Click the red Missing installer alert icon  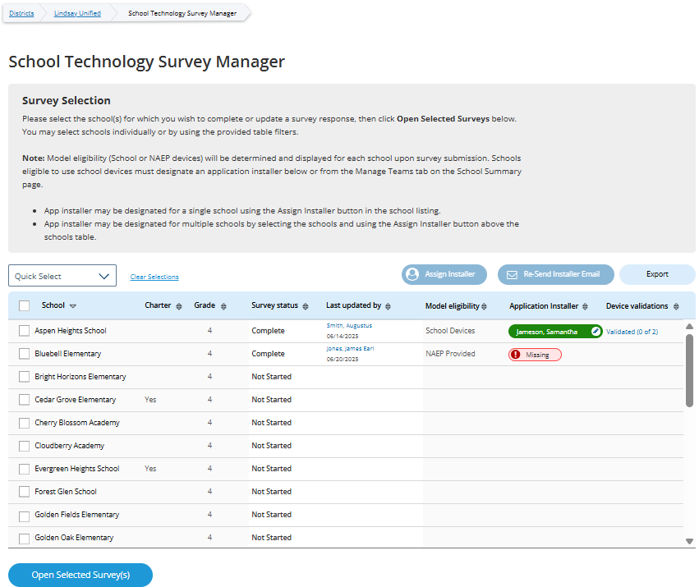pyautogui.click(x=516, y=355)
